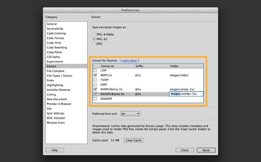Open W3C Validator preferences

click(66, 118)
